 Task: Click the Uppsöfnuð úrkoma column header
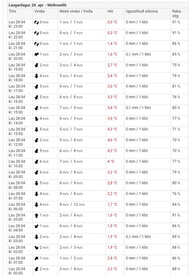pos(142,11)
